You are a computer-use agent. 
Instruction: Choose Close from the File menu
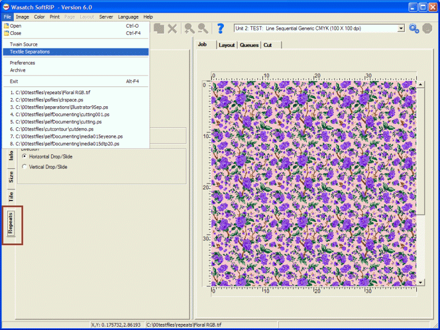[76, 33]
